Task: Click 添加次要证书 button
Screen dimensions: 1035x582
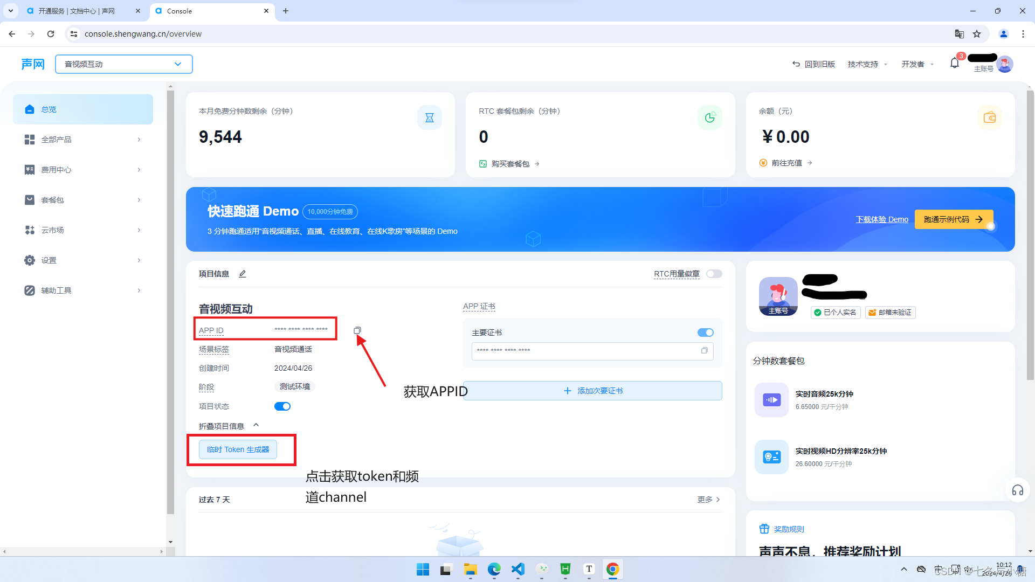Action: click(x=592, y=391)
